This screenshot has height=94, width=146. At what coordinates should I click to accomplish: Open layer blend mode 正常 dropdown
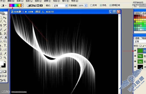(x=140, y=41)
